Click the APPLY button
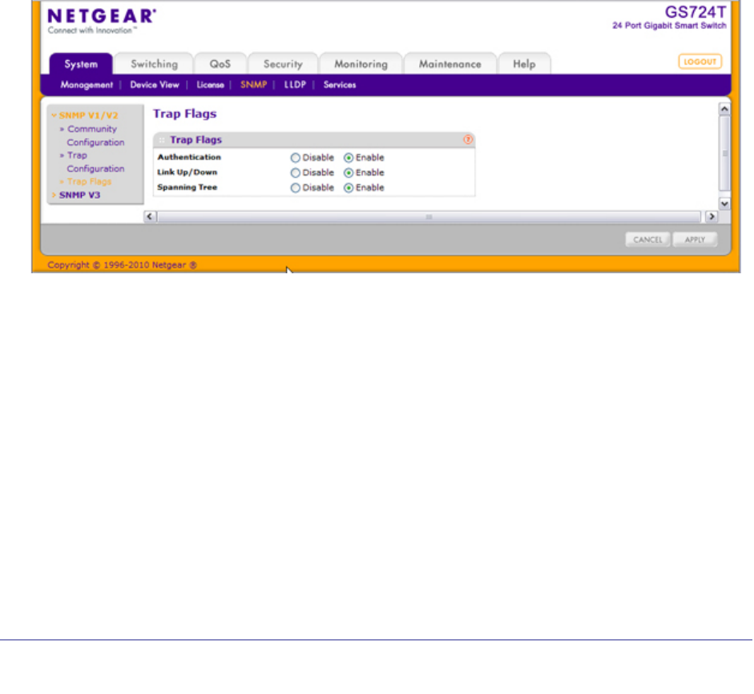This screenshot has height=694, width=754. coord(695,240)
